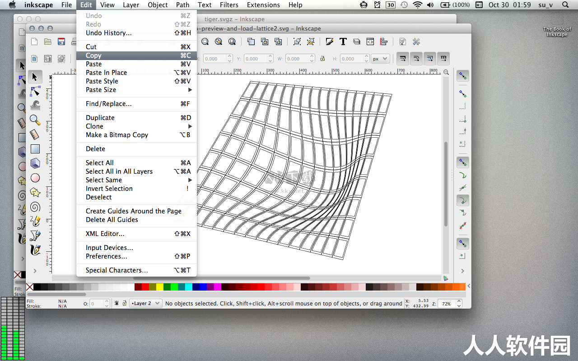Select the Star polygon tool

click(x=35, y=193)
